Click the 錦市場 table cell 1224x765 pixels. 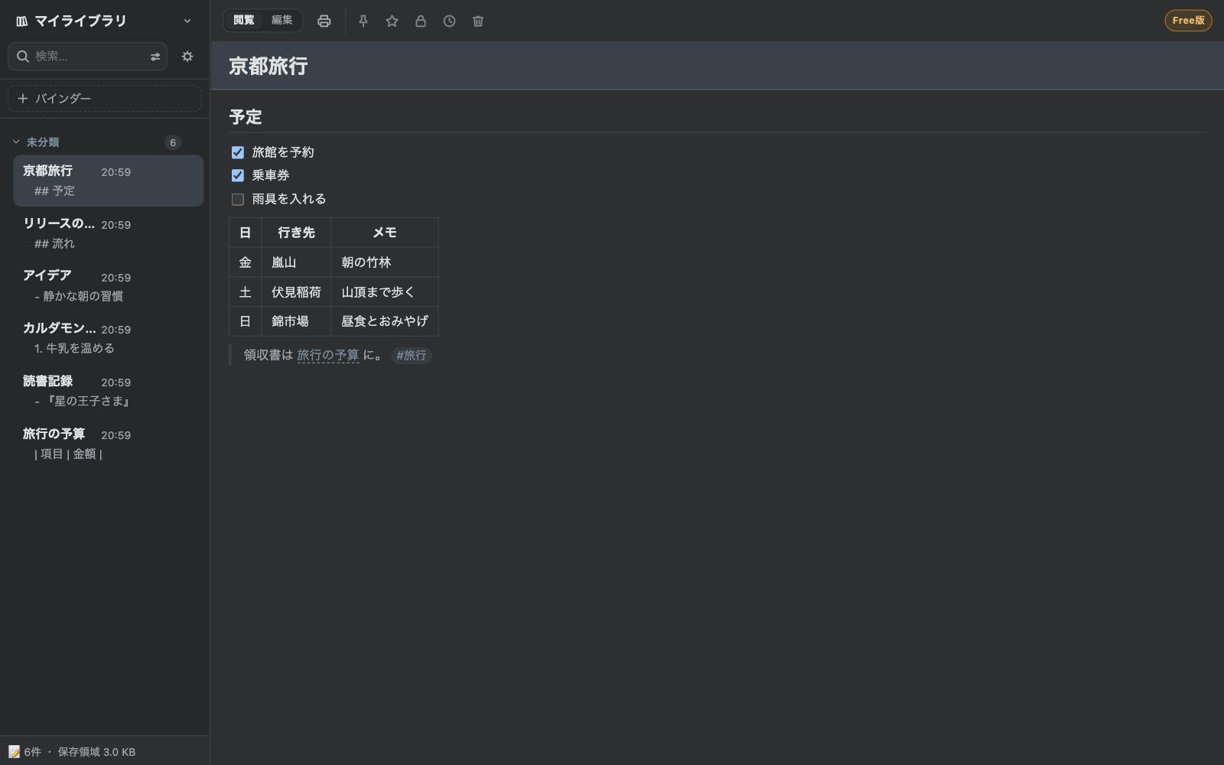coord(297,321)
